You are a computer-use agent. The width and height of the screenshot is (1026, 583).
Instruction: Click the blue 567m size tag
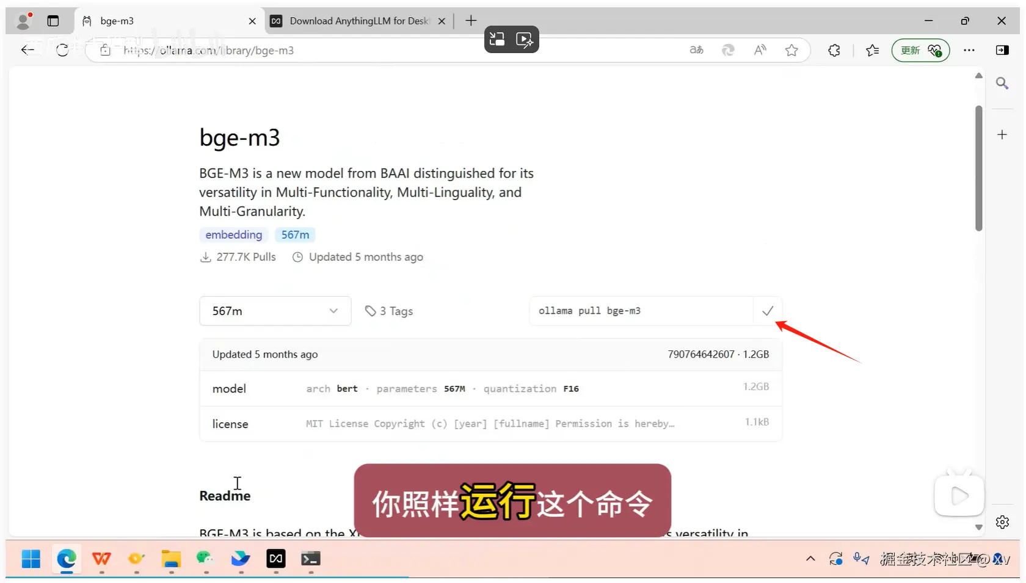click(296, 235)
